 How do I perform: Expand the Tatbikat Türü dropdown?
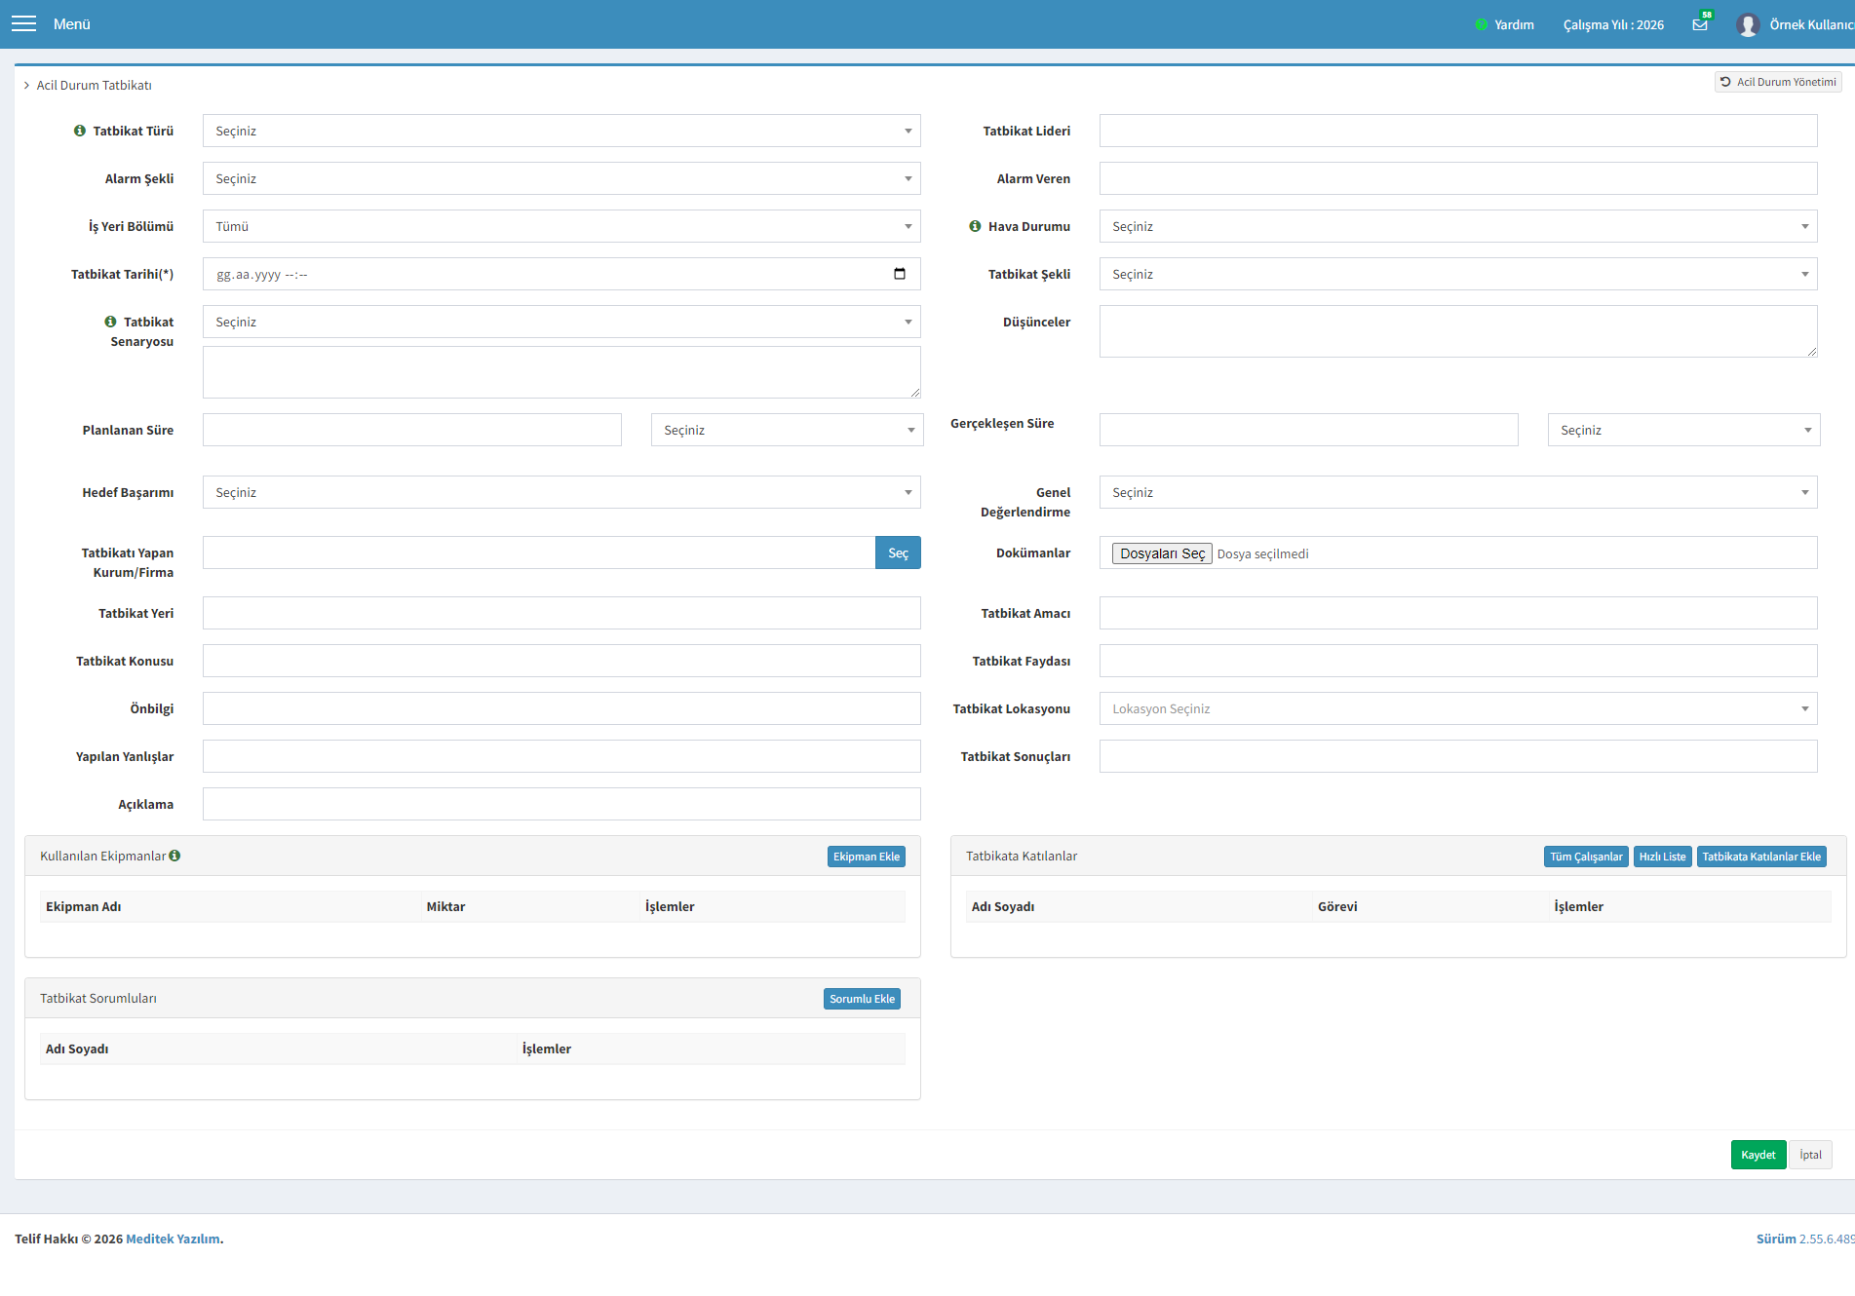point(561,131)
